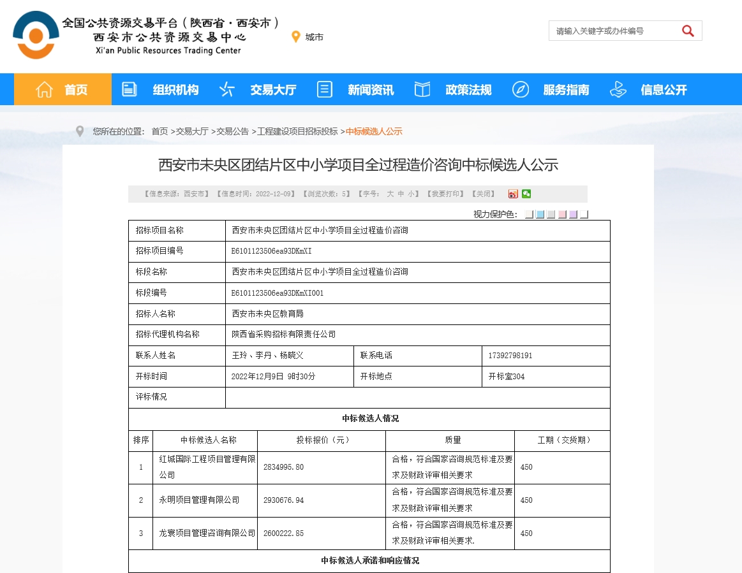Click candidate 红城国际工程项目管理有限公司
This screenshot has height=573, width=742.
click(207, 467)
